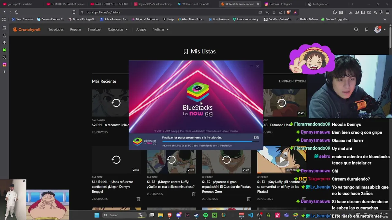
Task: Open X icon in browser sidebar
Action: [4, 57]
